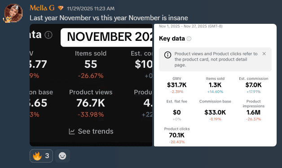The image size is (282, 168).
Task: Click the circled info icon in notice
Action: coord(167,55)
